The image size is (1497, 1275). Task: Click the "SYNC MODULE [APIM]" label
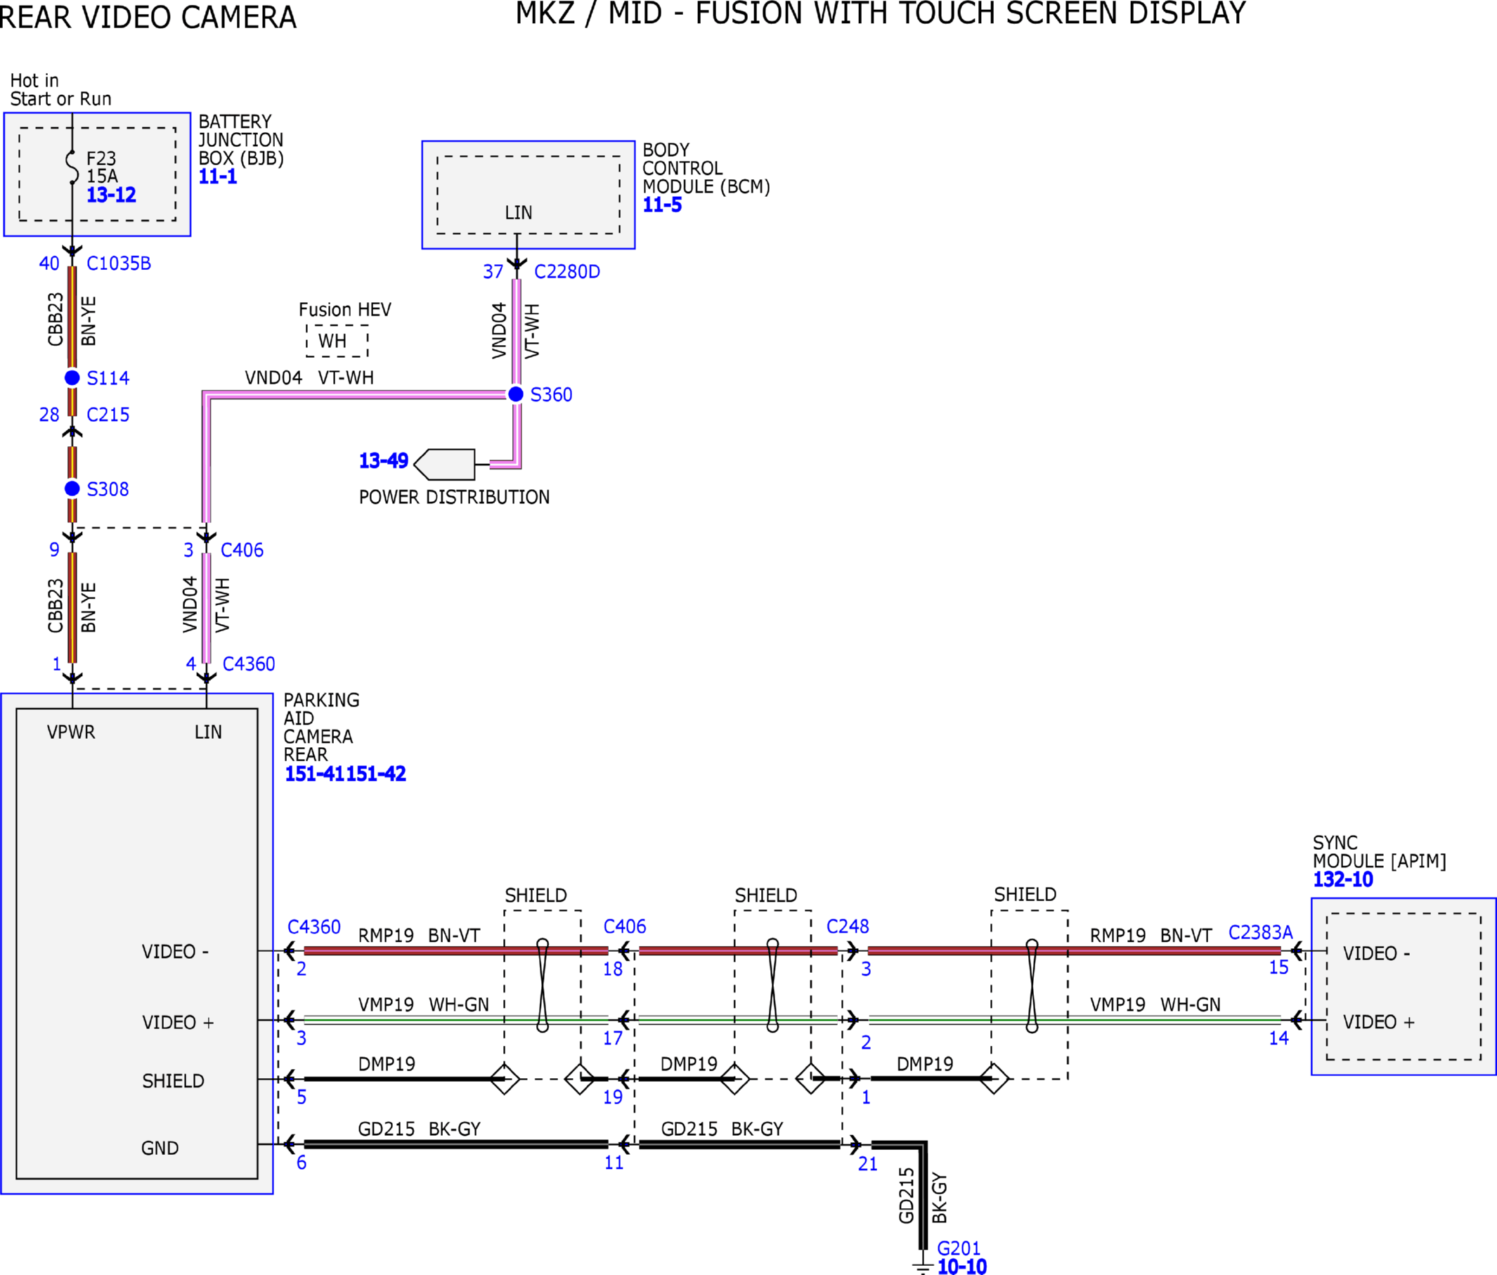click(x=1379, y=852)
